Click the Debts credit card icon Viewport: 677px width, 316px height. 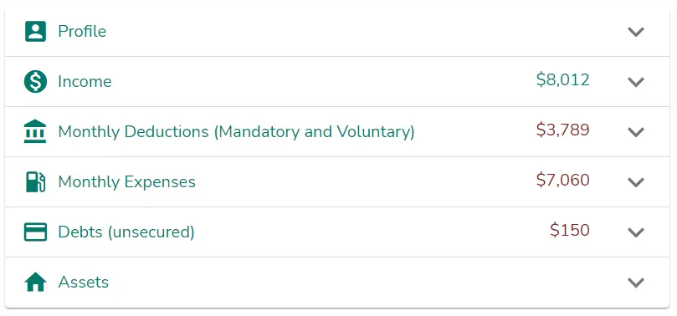[35, 232]
